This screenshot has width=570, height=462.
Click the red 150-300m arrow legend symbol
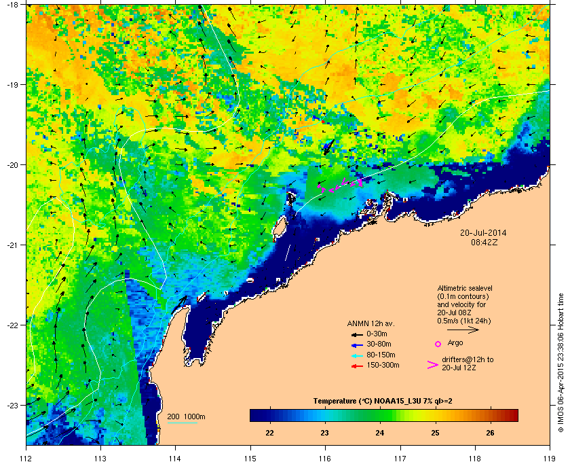click(357, 366)
